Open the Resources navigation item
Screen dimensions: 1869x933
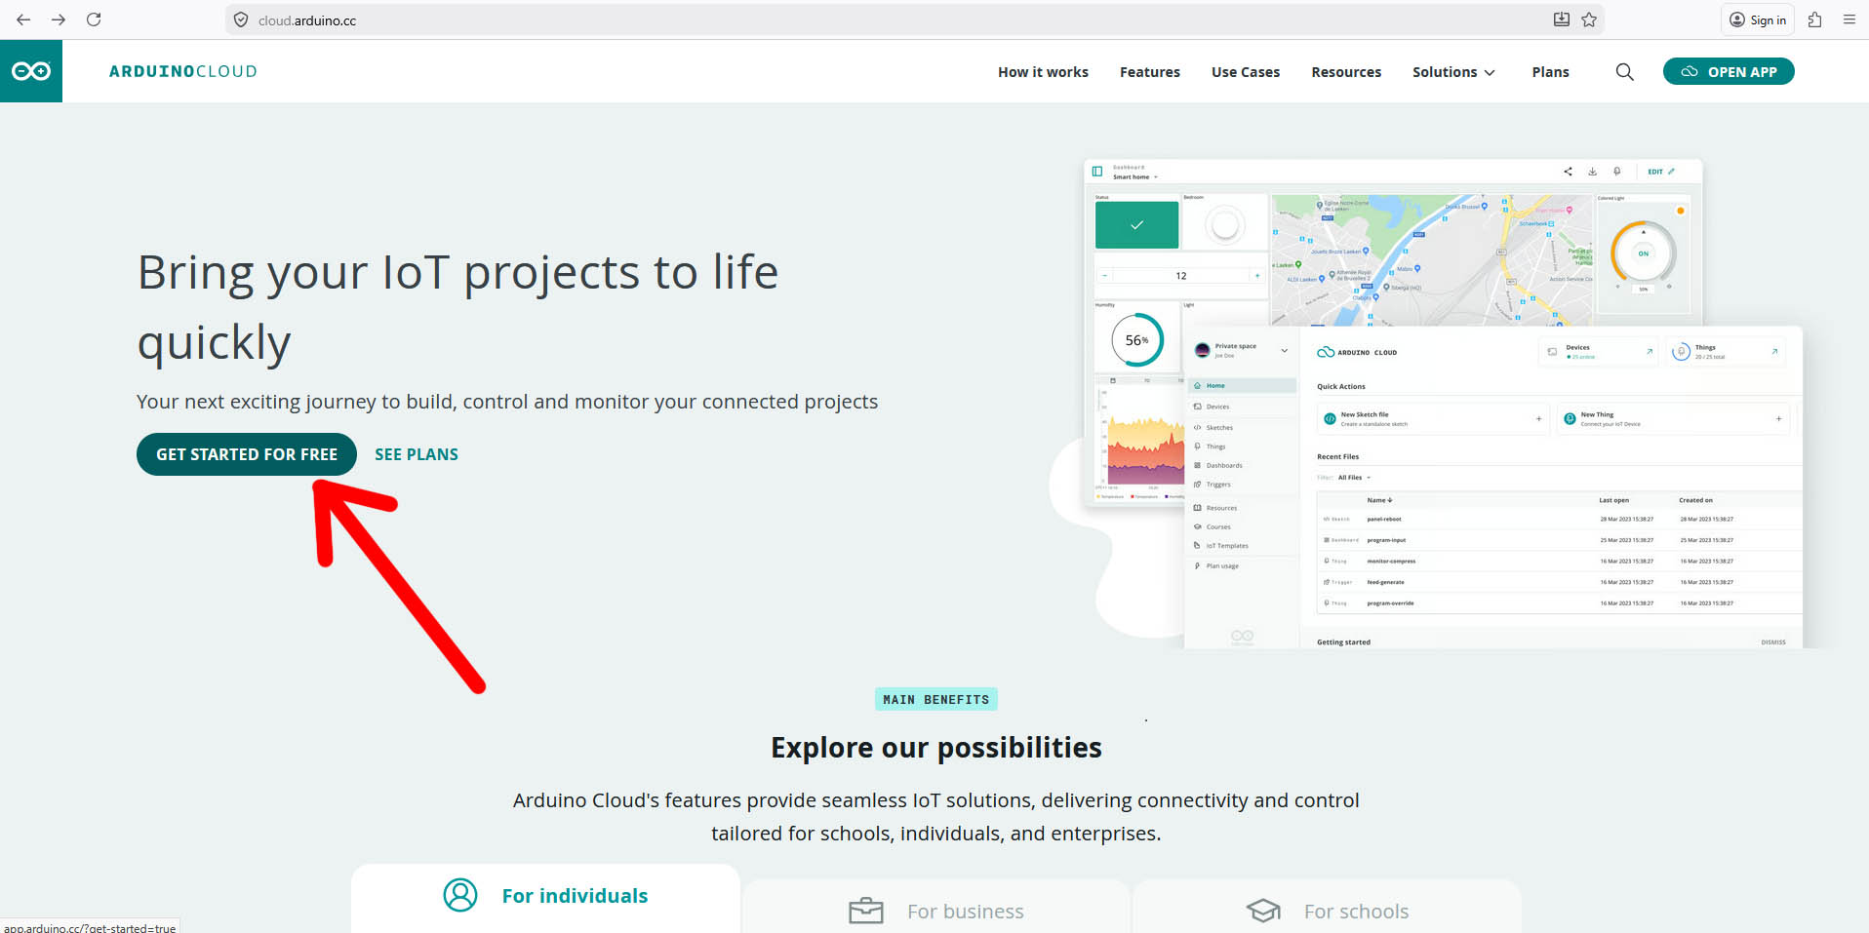(1346, 72)
